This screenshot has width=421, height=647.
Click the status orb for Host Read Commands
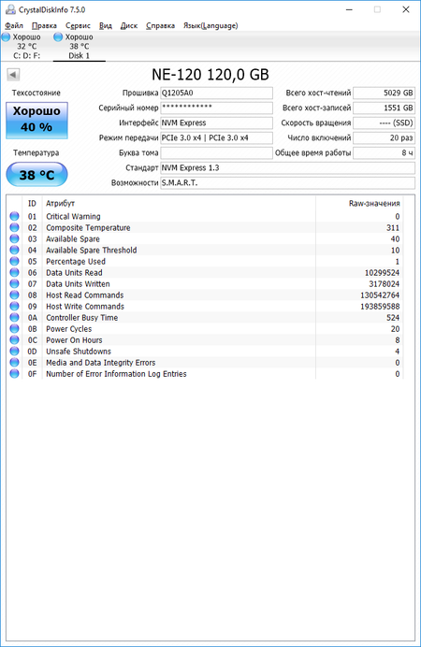[14, 295]
